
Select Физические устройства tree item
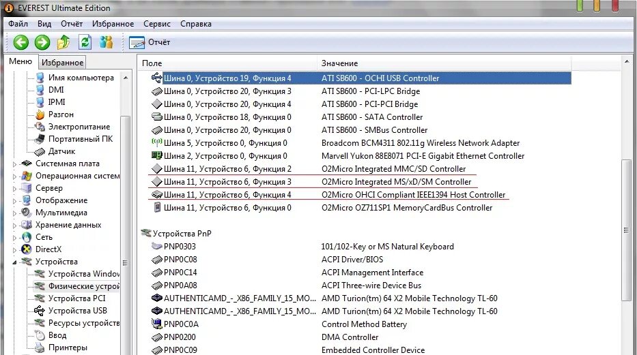pyautogui.click(x=84, y=286)
